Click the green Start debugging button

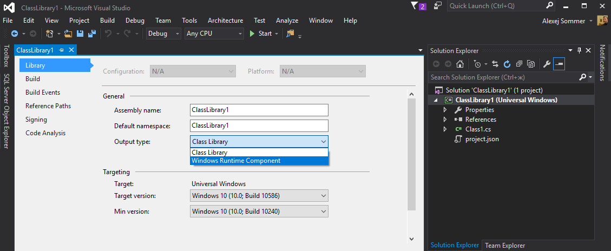pyautogui.click(x=261, y=34)
